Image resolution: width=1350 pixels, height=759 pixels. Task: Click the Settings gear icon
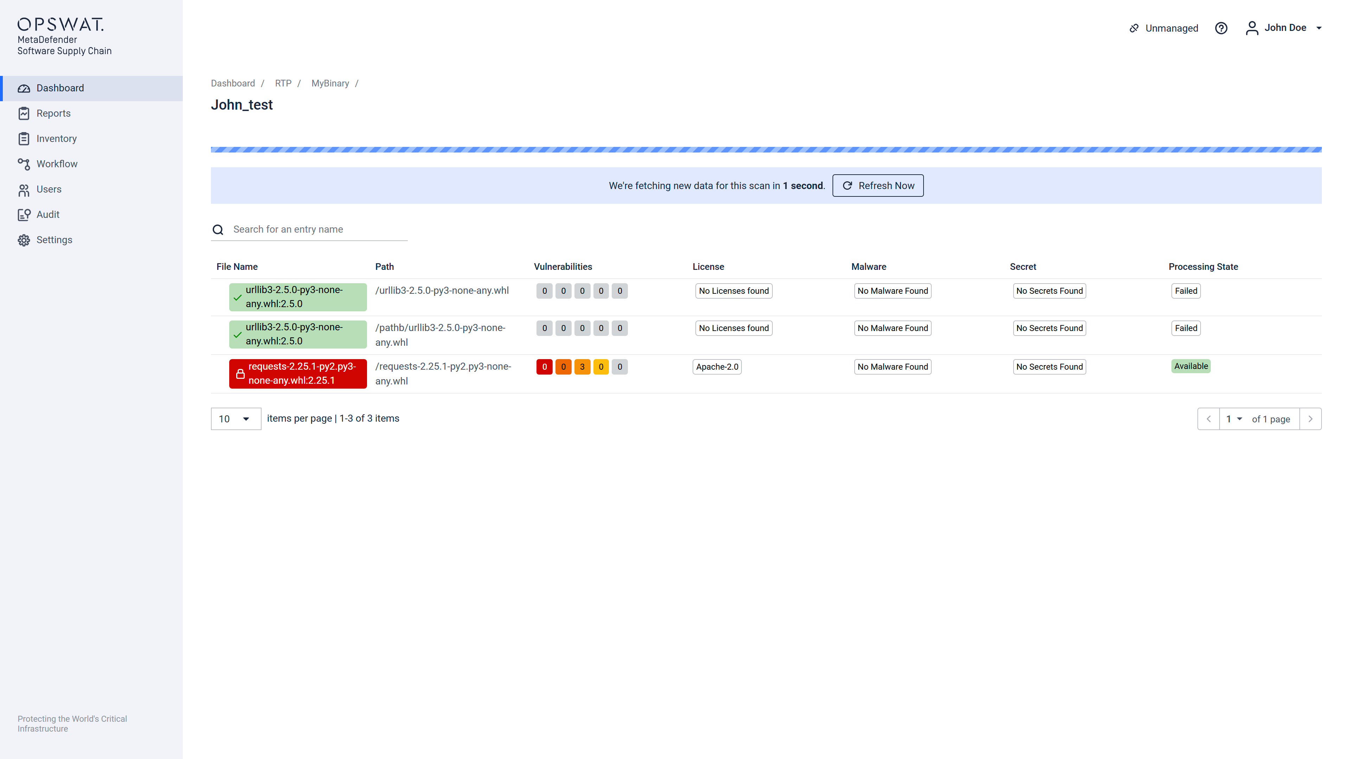24,240
